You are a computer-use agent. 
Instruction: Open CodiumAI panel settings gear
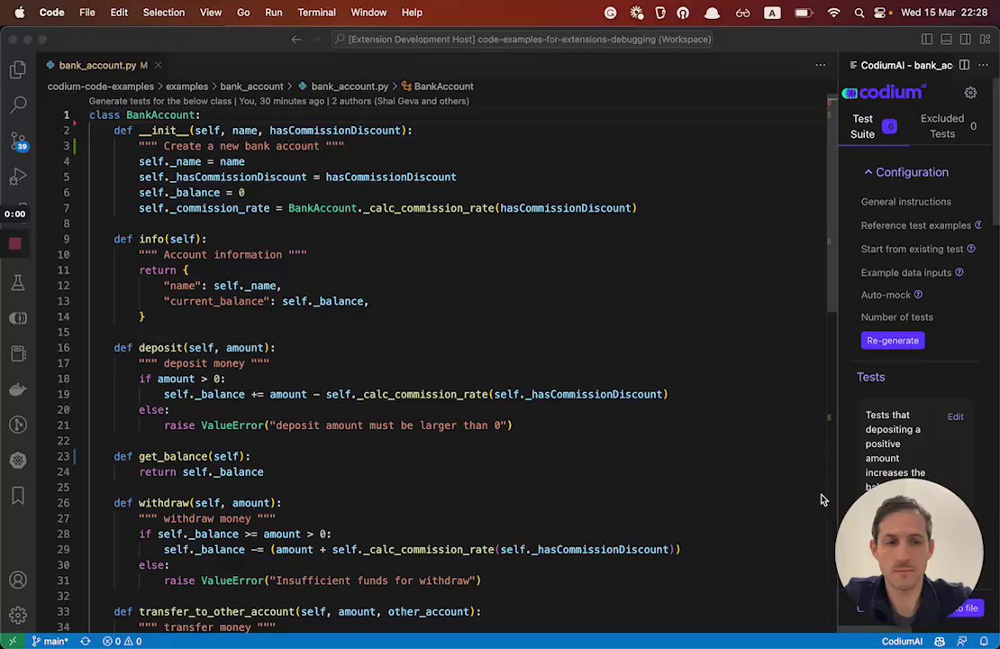(970, 93)
